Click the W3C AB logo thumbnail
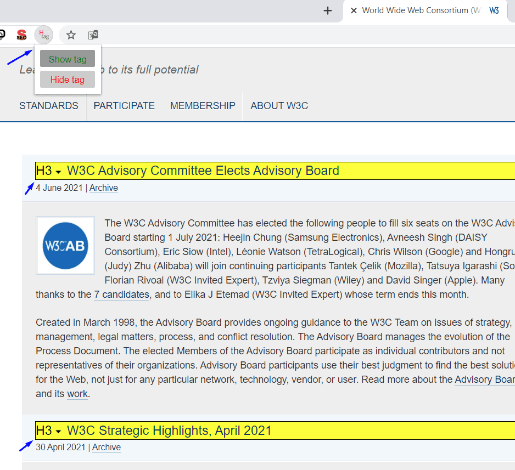 click(x=65, y=245)
